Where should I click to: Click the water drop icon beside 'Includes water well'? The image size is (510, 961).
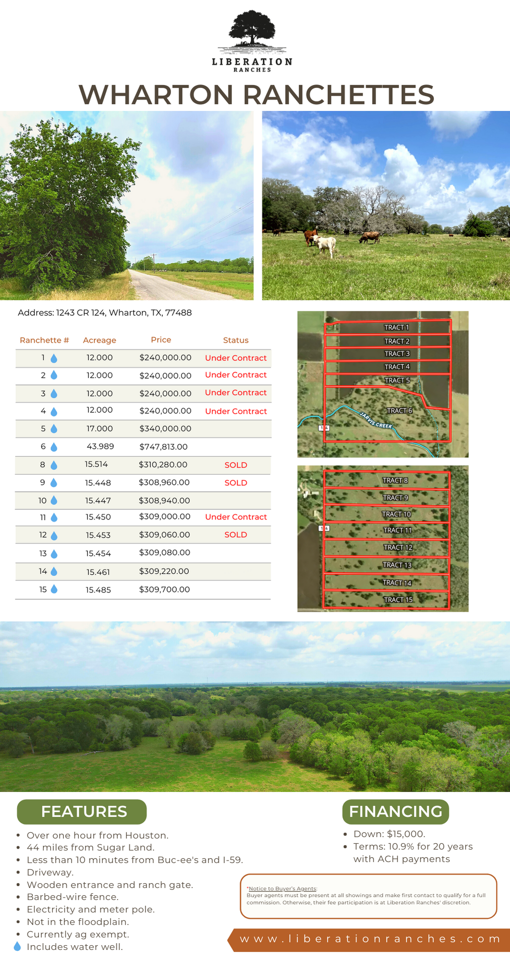click(17, 947)
